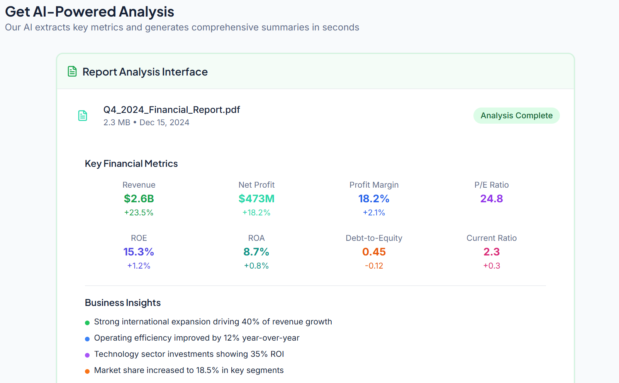Select the file icon next to Q4_2024_Financial_Report.pdf
The width and height of the screenshot is (619, 383).
83,115
